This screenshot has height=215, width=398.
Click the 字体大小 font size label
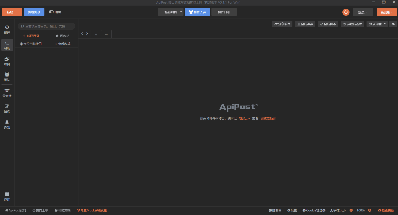coord(338,210)
